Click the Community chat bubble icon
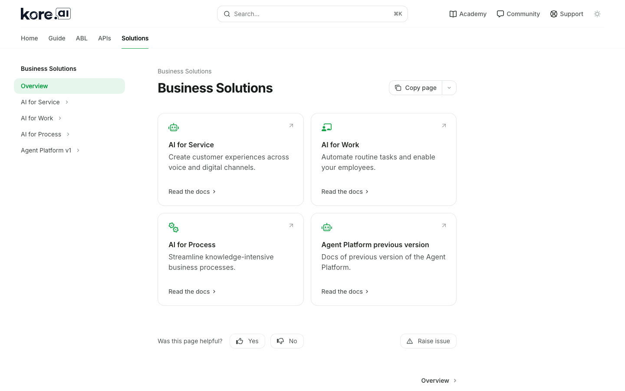The width and height of the screenshot is (625, 391). point(500,14)
